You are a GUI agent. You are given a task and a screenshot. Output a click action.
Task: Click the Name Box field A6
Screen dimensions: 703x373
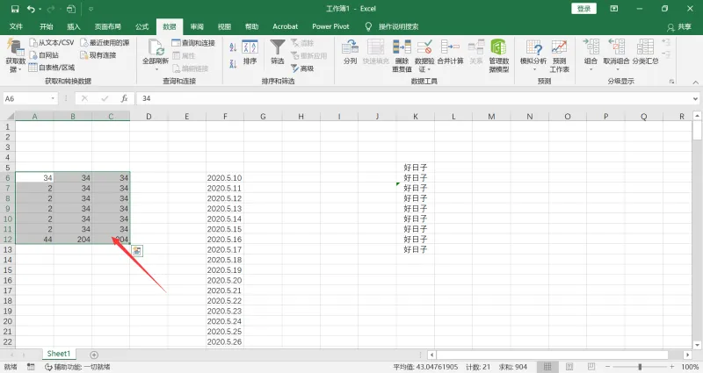(x=26, y=98)
